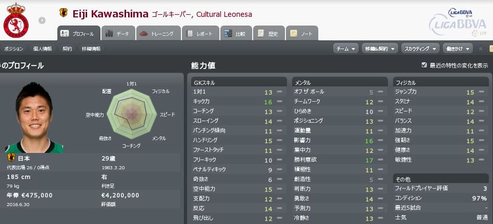Click the arrow next to club crest
Viewport: 493px width, 224px height.
42,21
